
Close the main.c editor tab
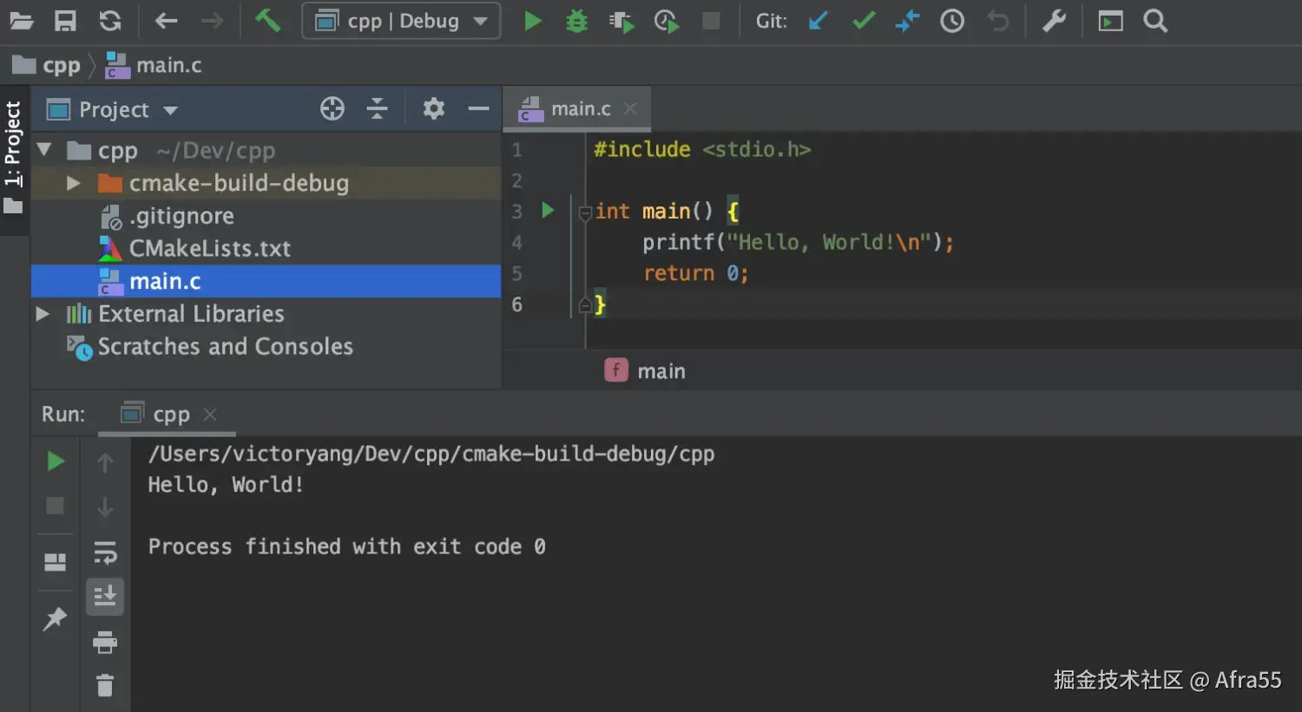[x=630, y=108]
